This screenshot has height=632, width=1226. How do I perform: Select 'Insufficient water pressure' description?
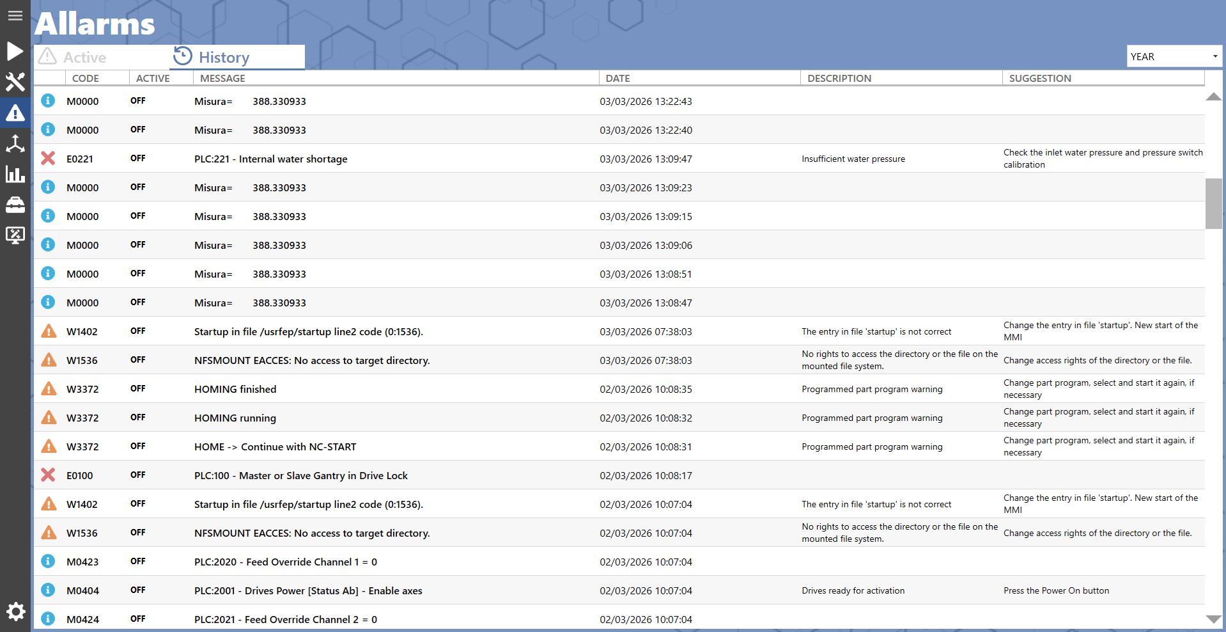(x=853, y=159)
